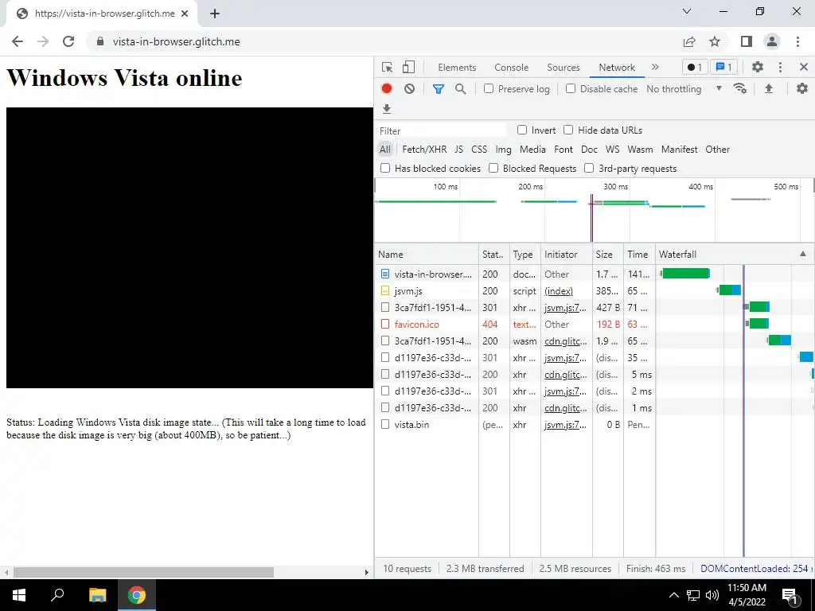
Task: Switch to the Console tab
Action: 512,68
